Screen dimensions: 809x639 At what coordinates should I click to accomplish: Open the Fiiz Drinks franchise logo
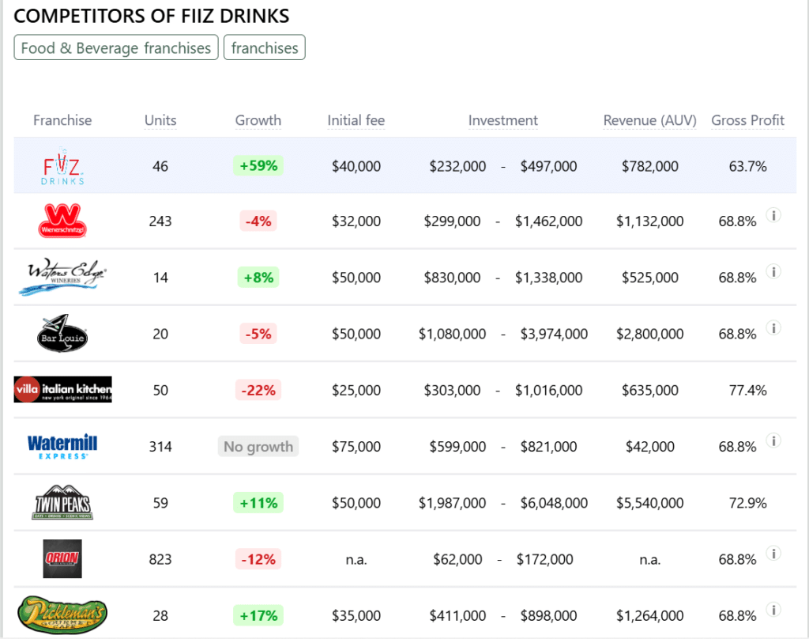62,166
